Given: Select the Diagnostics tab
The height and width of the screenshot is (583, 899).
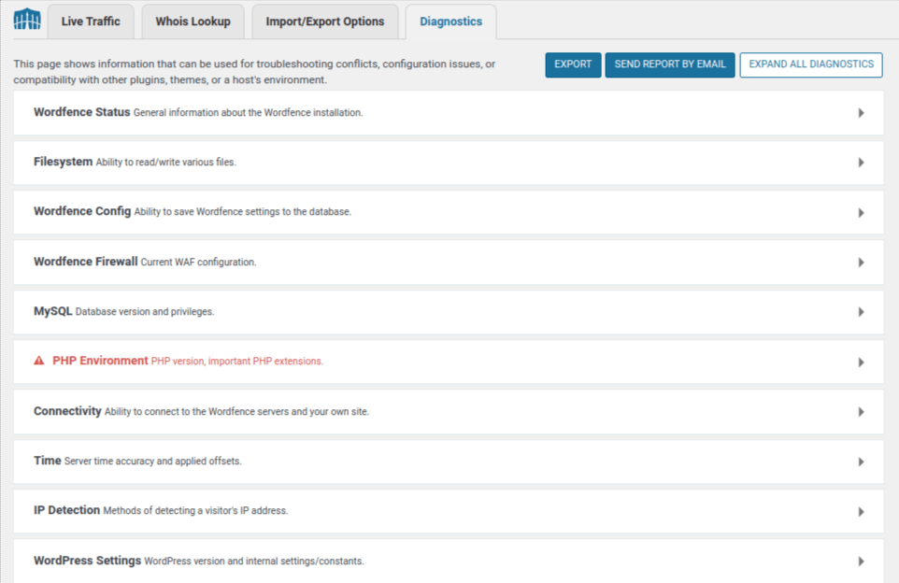Looking at the screenshot, I should (x=450, y=21).
